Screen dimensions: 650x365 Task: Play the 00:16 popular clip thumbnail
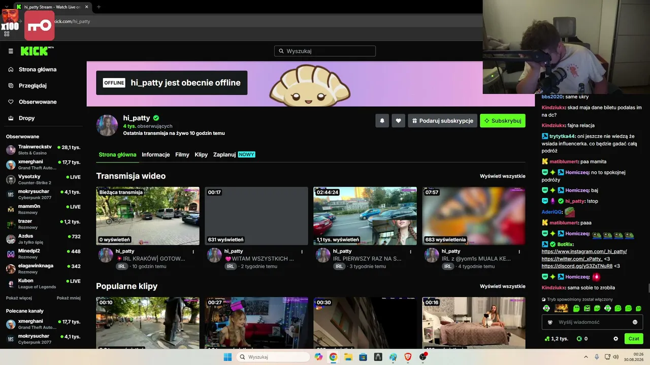474,323
